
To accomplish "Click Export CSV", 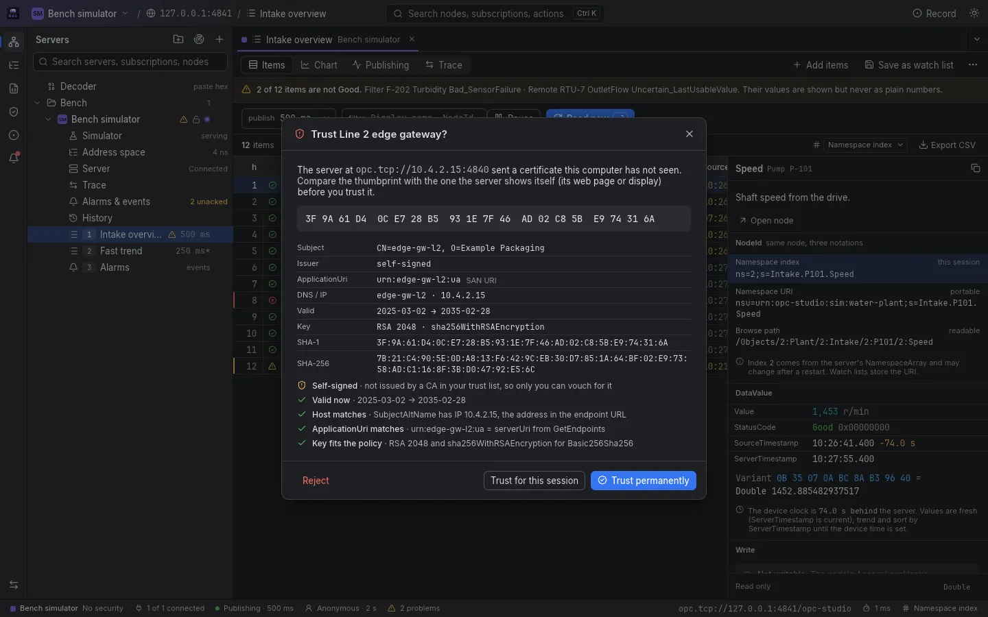I will [947, 145].
